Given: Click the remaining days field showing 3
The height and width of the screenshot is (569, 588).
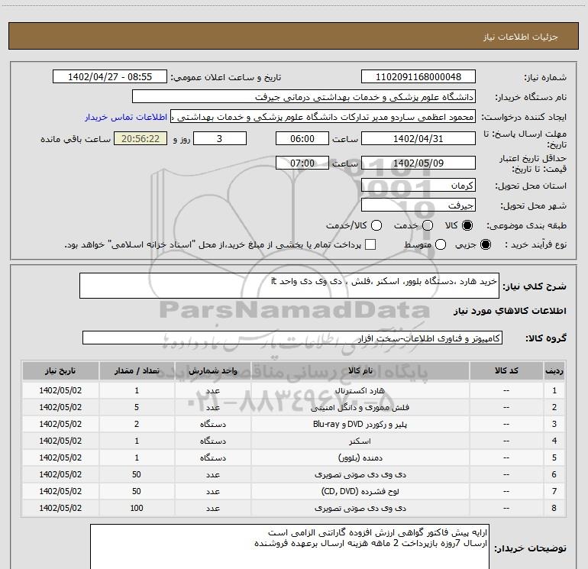Looking at the screenshot, I should click(x=220, y=138).
